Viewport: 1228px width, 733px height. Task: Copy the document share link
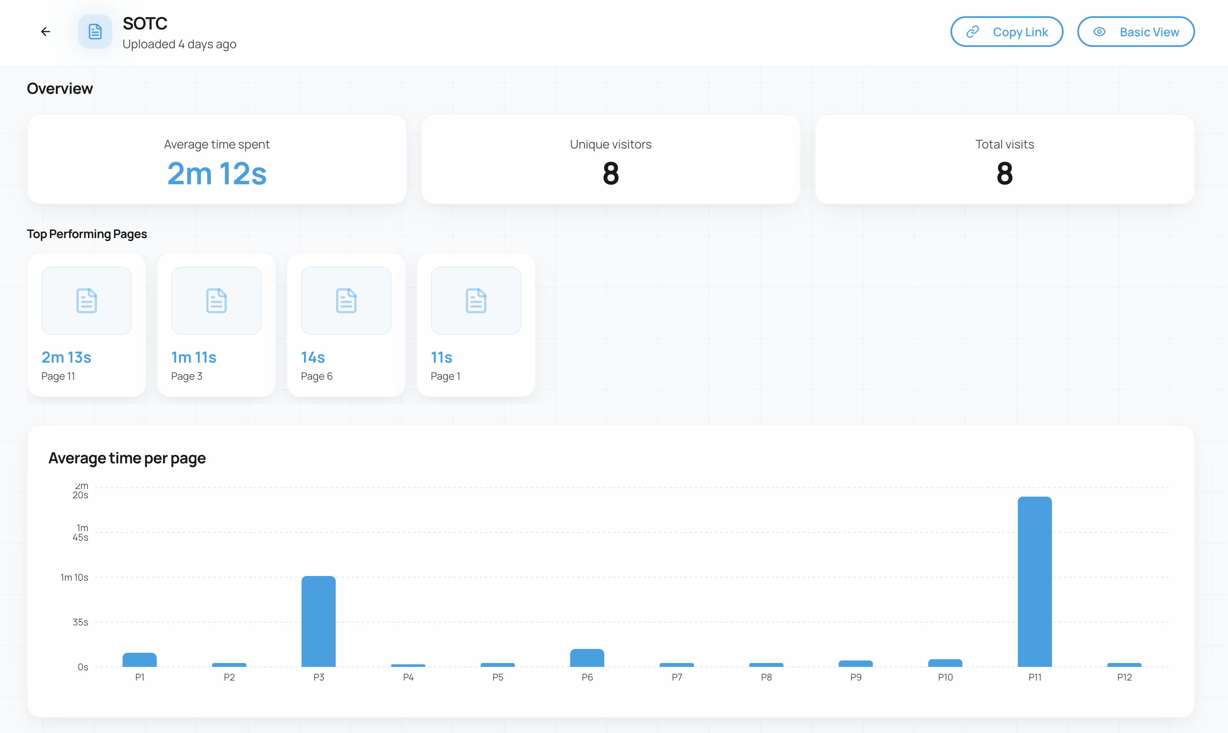tap(1007, 31)
